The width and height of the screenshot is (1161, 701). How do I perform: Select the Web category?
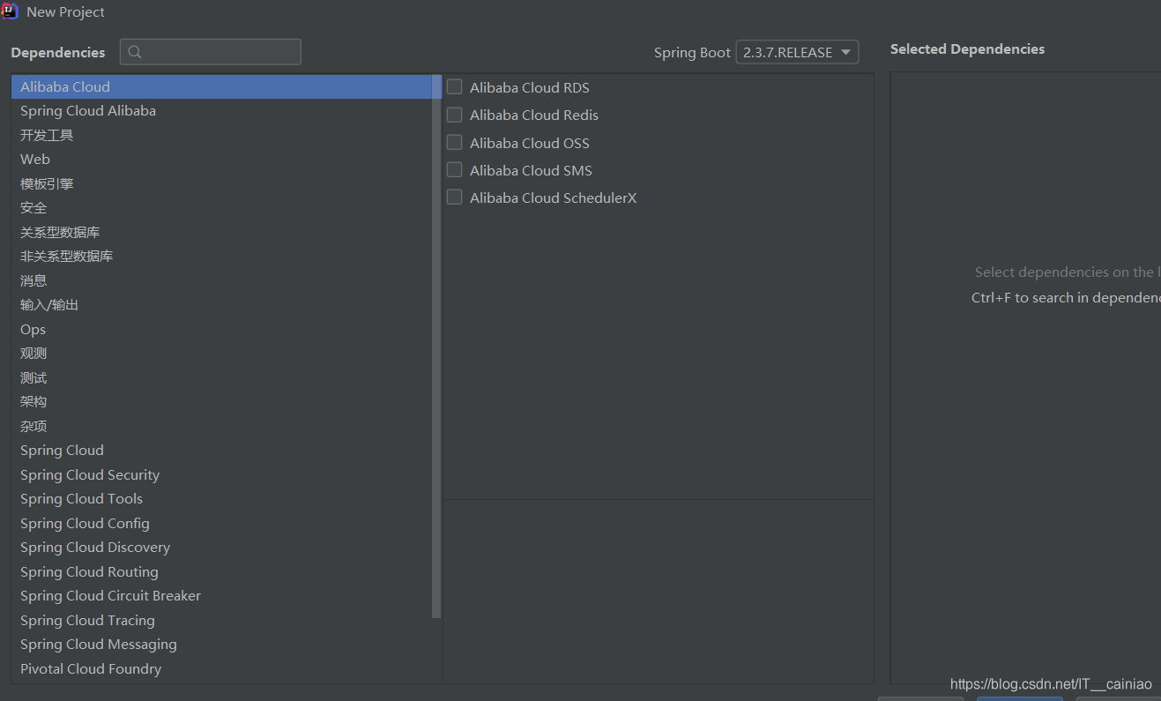click(221, 160)
